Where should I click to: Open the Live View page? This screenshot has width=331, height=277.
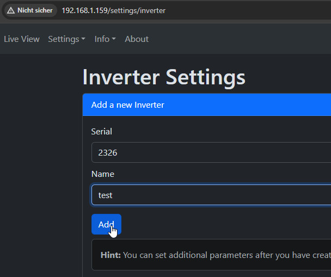(22, 39)
